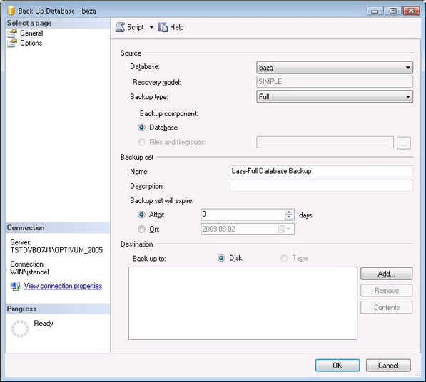Click the server name TSTDVBO7J1\OPTIVUM_2005
The height and width of the screenshot is (382, 426).
pyautogui.click(x=56, y=250)
